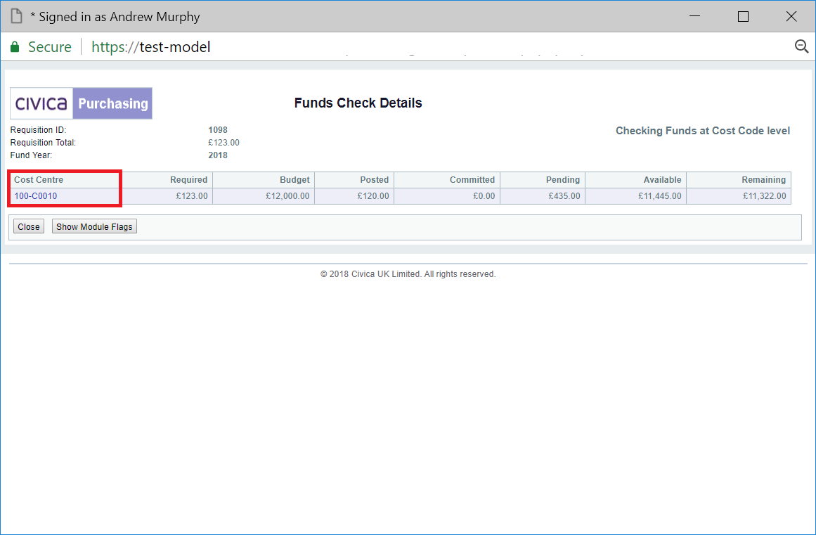Image resolution: width=816 pixels, height=535 pixels.
Task: Click the Requisition ID value 1098
Action: point(218,130)
